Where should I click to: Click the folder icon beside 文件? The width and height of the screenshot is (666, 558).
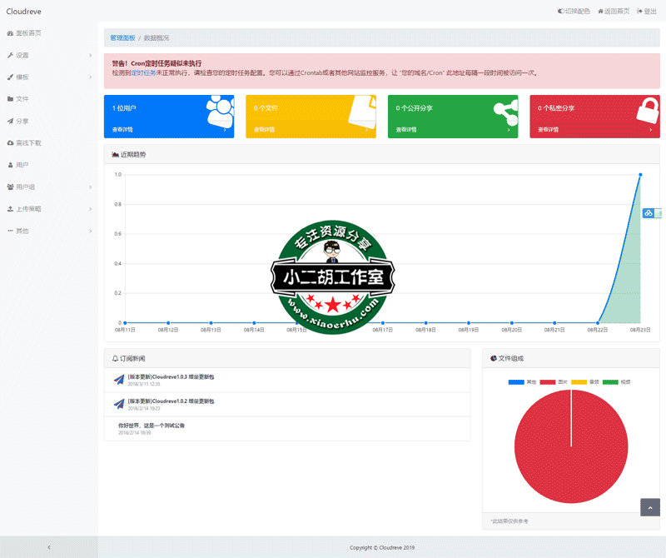pos(10,99)
